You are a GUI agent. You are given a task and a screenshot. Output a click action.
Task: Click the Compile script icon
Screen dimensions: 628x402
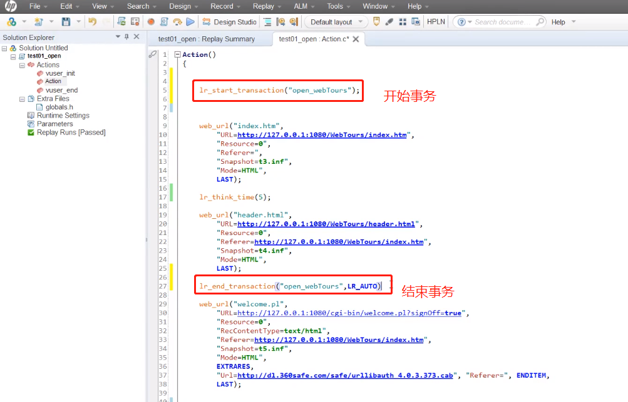164,22
